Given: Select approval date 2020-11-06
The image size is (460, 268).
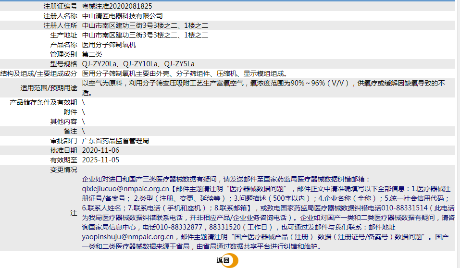Looking at the screenshot, I should click(x=100, y=150).
